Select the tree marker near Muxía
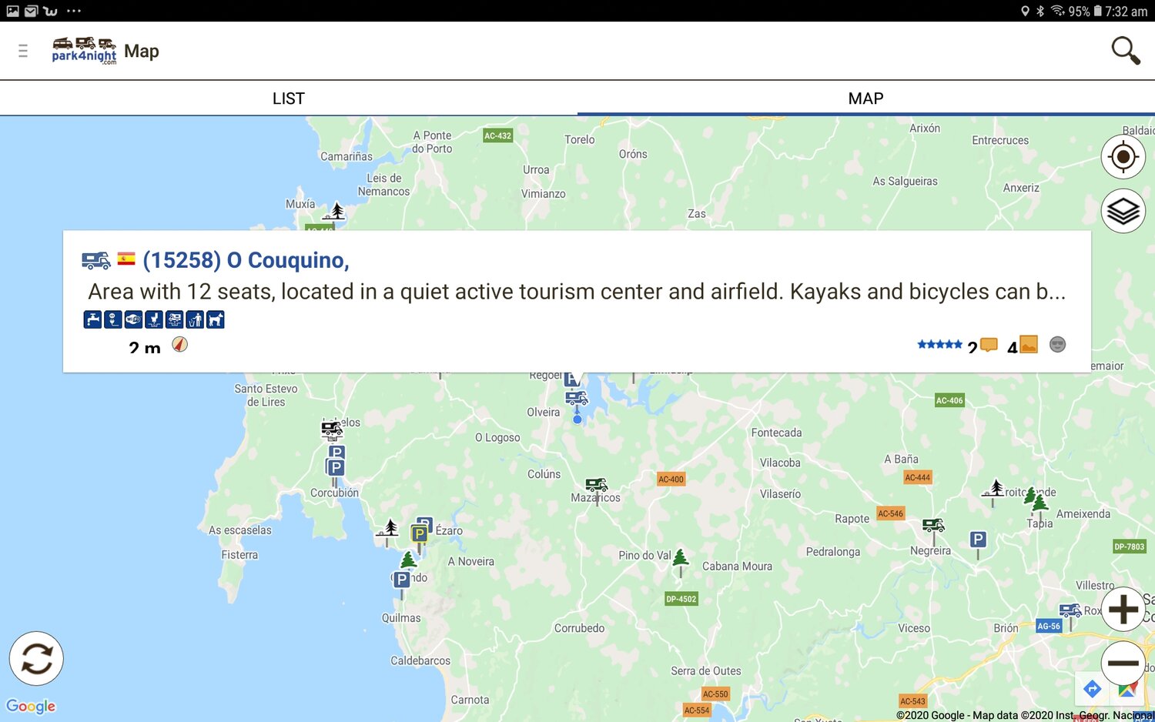Screen dimensions: 1155x722 (335, 211)
